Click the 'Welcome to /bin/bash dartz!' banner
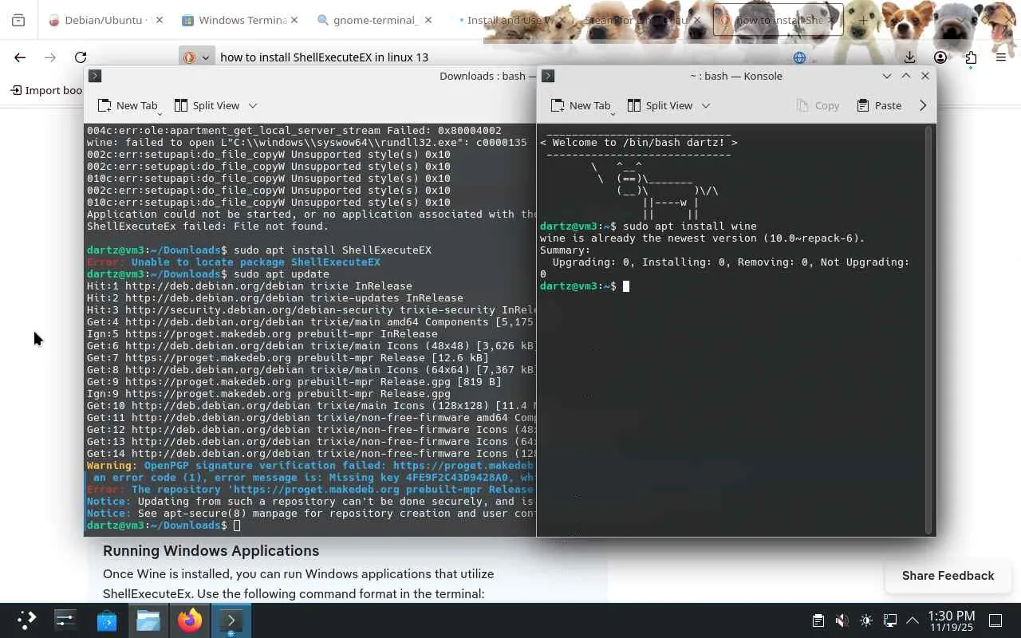 pyautogui.click(x=639, y=143)
